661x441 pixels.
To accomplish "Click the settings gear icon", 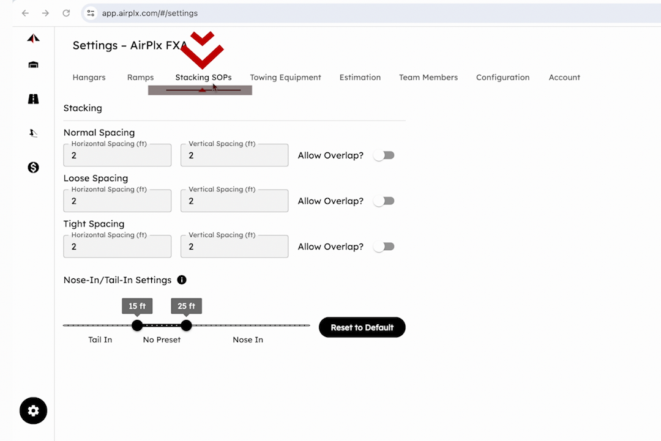I will tap(33, 410).
